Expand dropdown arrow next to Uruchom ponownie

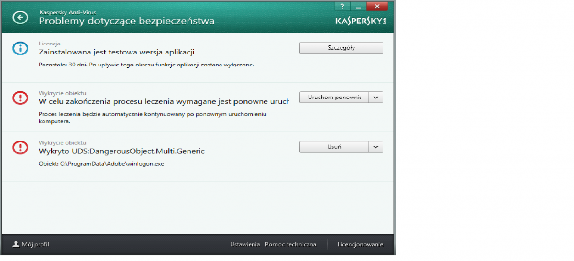(376, 98)
